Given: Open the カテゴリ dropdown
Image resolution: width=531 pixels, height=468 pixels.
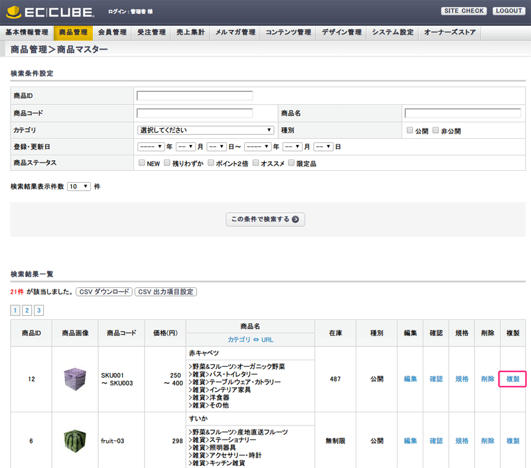Looking at the screenshot, I should [205, 130].
